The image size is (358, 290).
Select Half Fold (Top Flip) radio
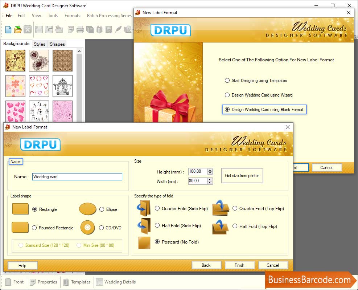(x=235, y=226)
